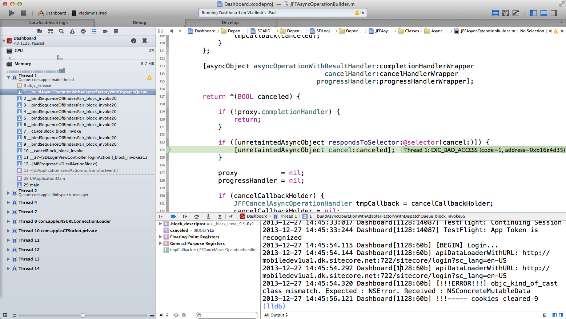
Task: Open the All Output console dropdown
Action: (276, 315)
